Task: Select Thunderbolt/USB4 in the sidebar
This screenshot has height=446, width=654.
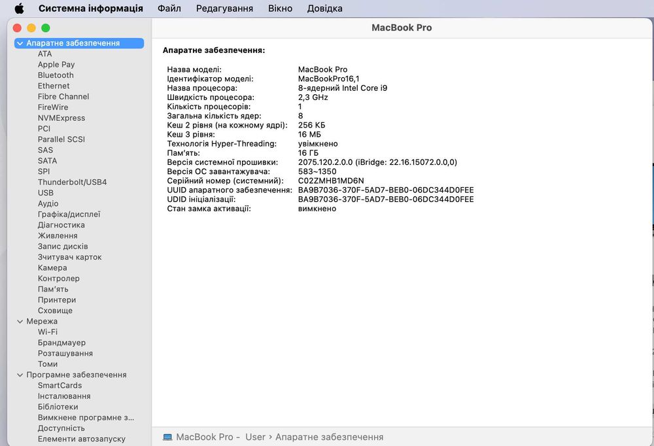Action: pyautogui.click(x=72, y=182)
